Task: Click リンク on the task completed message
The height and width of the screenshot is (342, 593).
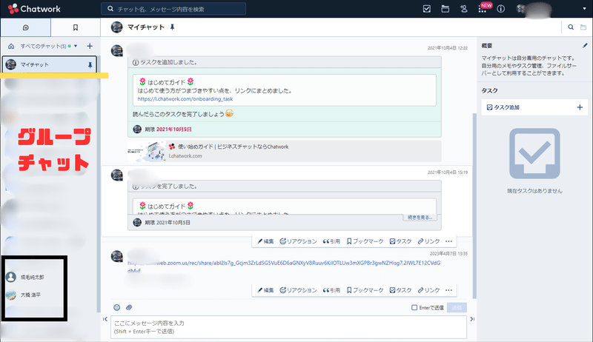Action: (x=428, y=241)
